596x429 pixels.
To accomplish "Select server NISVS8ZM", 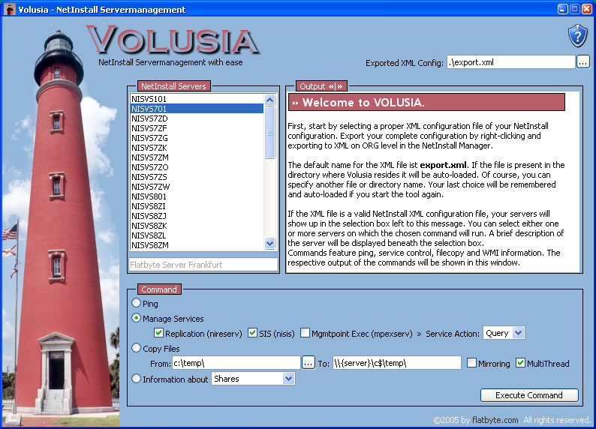I will 197,245.
